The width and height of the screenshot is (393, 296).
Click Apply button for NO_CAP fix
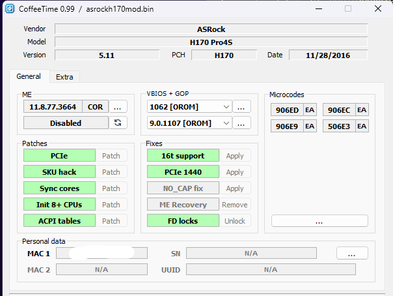pyautogui.click(x=235, y=188)
